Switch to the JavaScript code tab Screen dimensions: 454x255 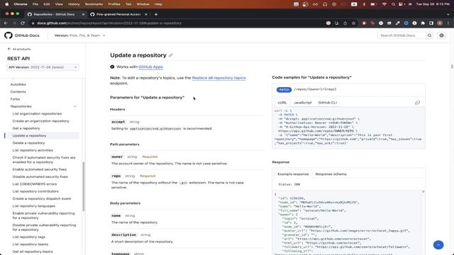point(303,103)
